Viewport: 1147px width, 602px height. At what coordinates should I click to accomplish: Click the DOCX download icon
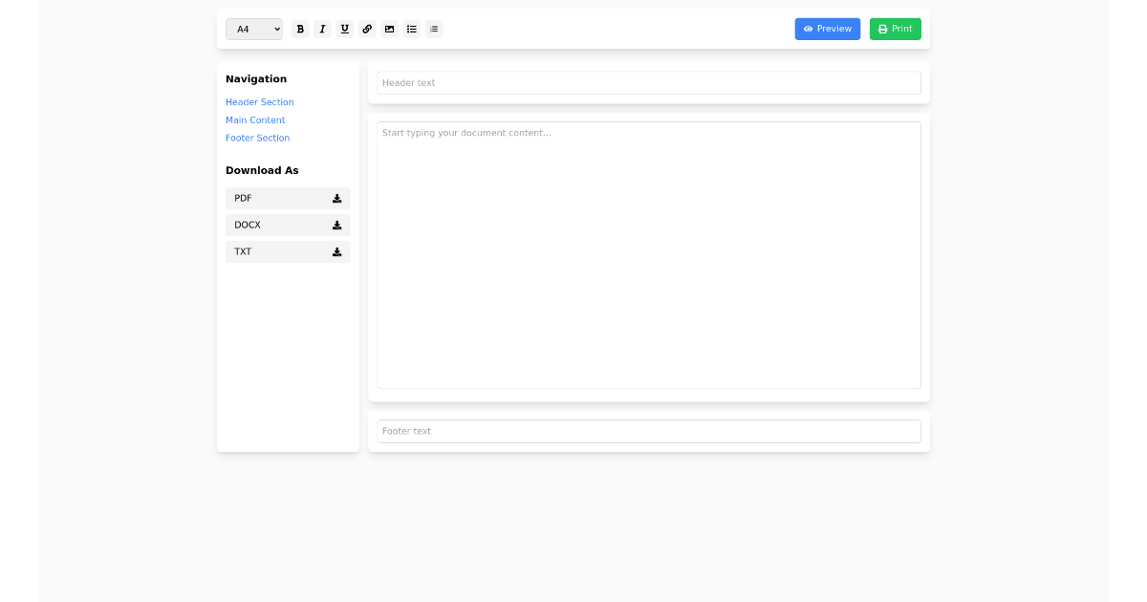pyautogui.click(x=336, y=225)
